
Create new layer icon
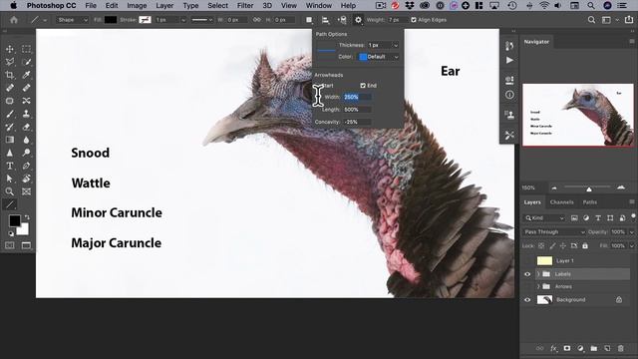607,348
